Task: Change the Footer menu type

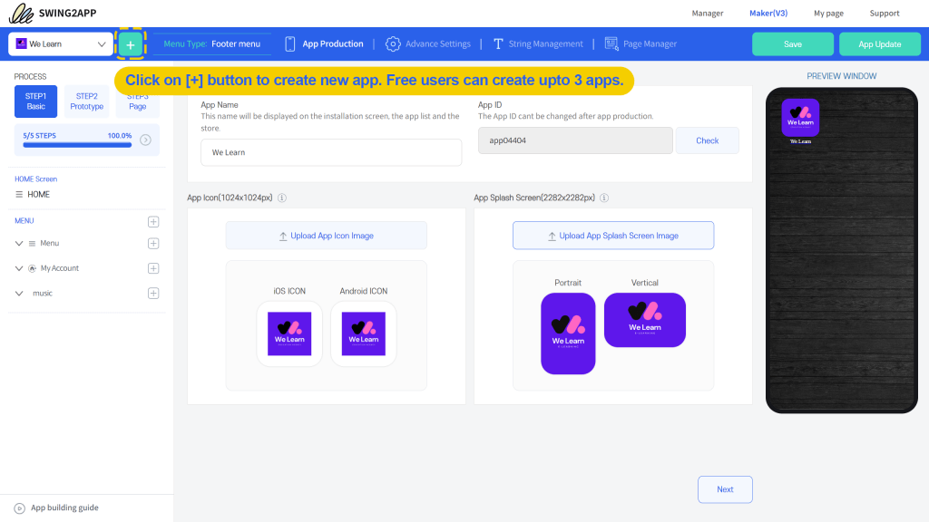Action: pos(211,43)
